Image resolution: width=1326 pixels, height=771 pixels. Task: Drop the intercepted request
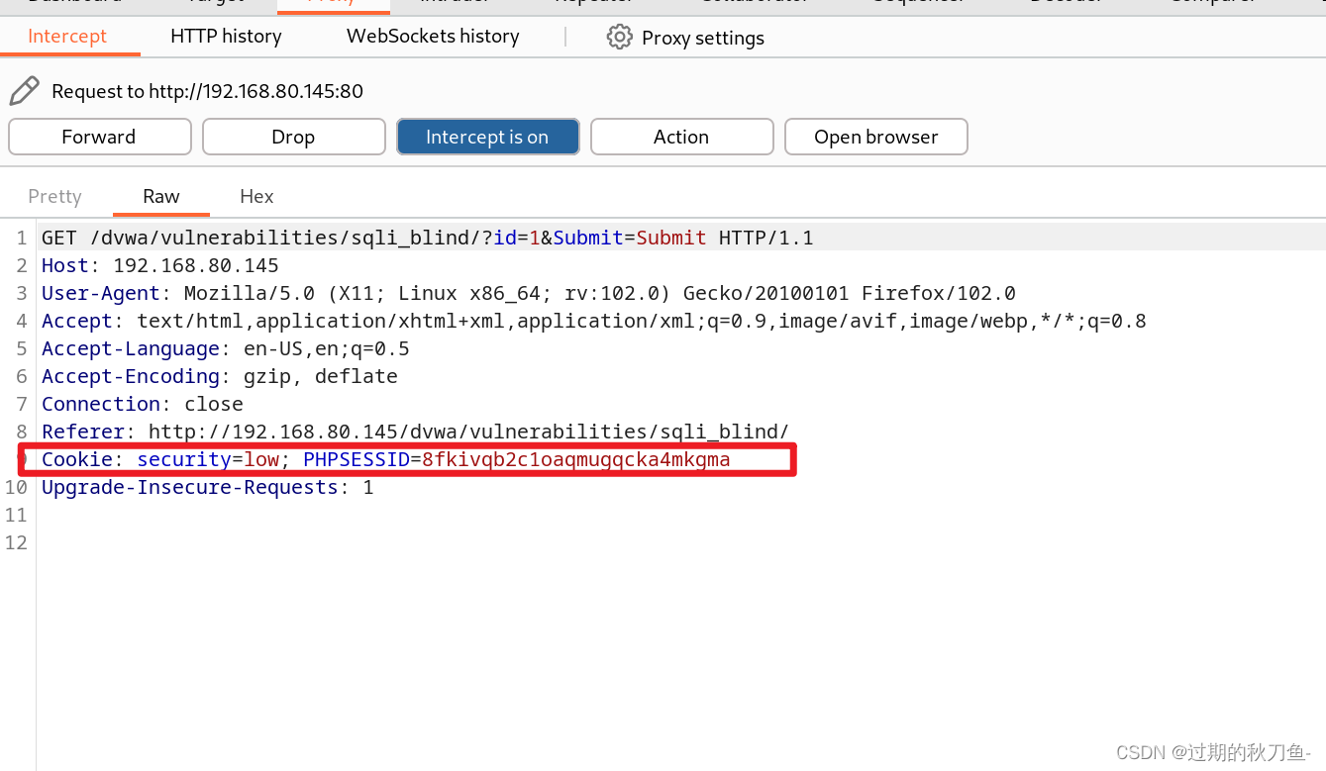(293, 137)
